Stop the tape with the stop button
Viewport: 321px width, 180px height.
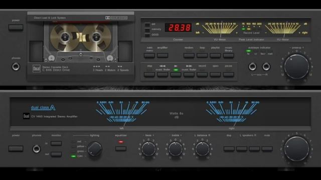click(x=149, y=74)
